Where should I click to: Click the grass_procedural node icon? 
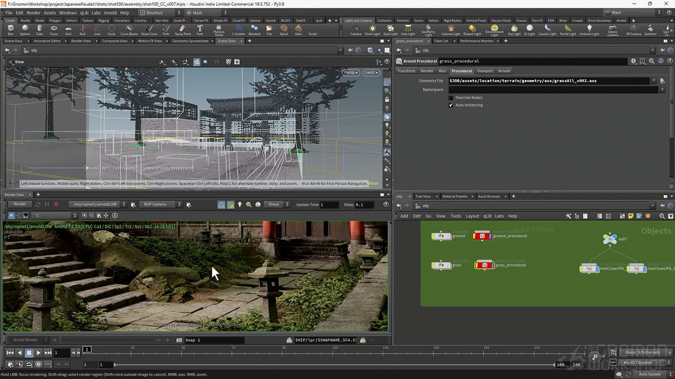484,265
